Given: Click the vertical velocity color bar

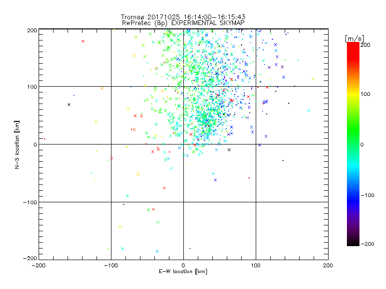Looking at the screenshot, I should (353, 144).
